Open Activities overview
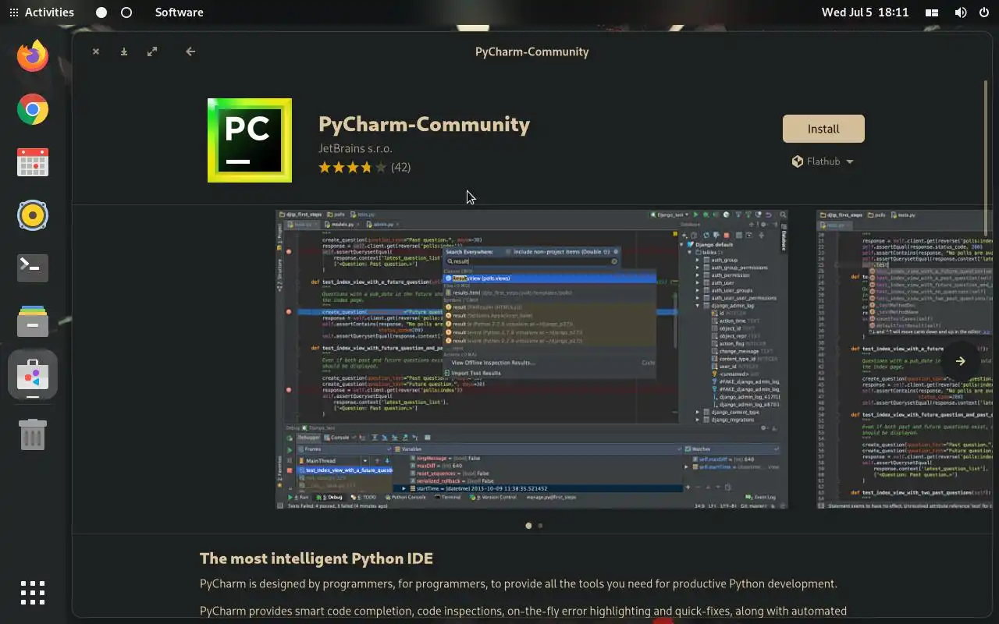 coord(41,12)
